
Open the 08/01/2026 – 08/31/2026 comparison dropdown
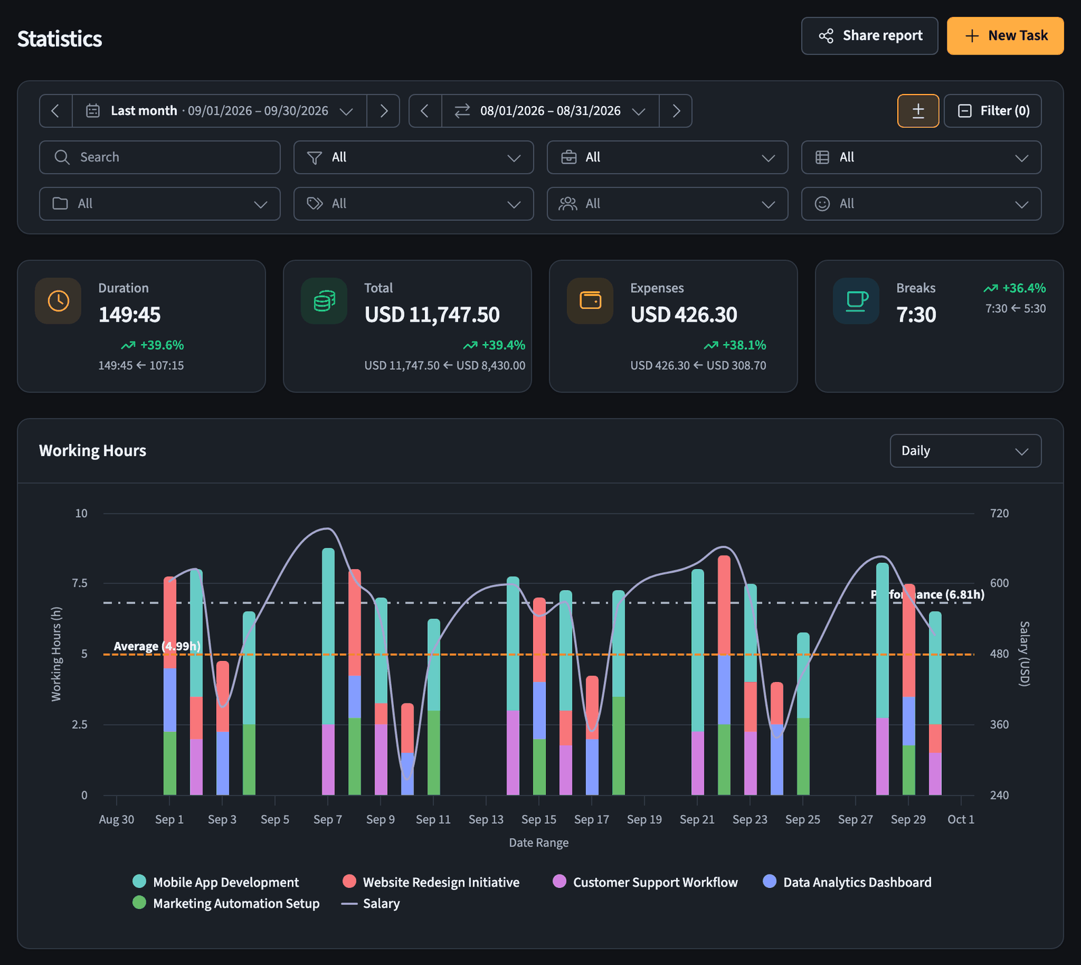[551, 111]
